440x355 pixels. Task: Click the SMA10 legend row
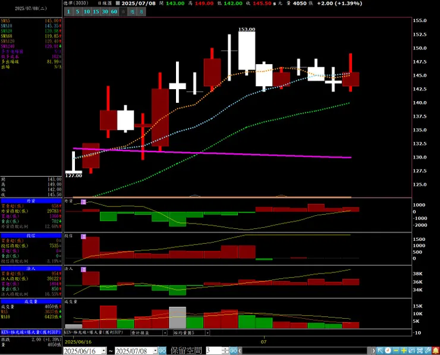[x=31, y=26]
